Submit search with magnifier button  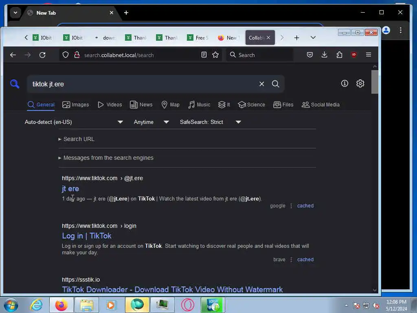tap(276, 84)
